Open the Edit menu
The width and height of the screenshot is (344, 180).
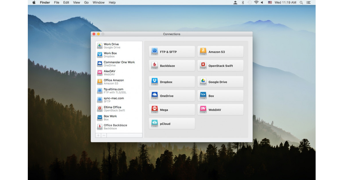coord(66,3)
